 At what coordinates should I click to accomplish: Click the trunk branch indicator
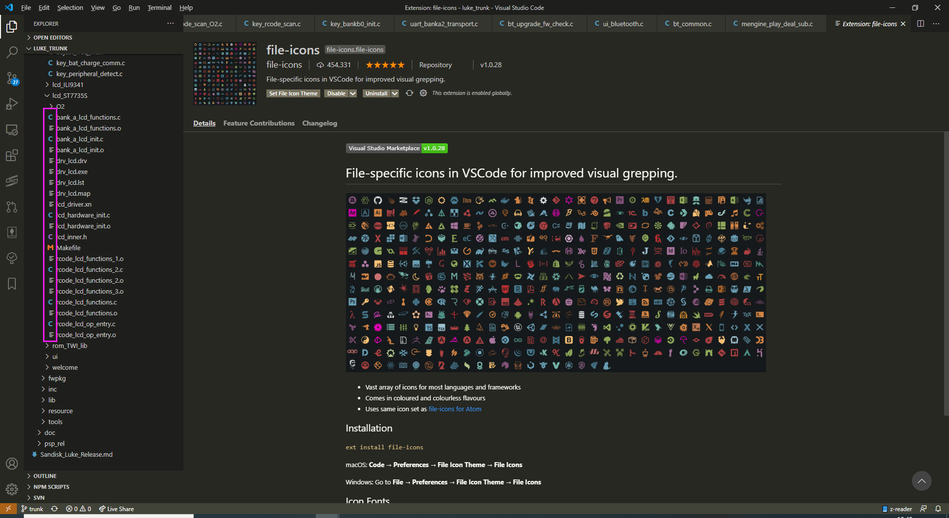click(x=32, y=509)
